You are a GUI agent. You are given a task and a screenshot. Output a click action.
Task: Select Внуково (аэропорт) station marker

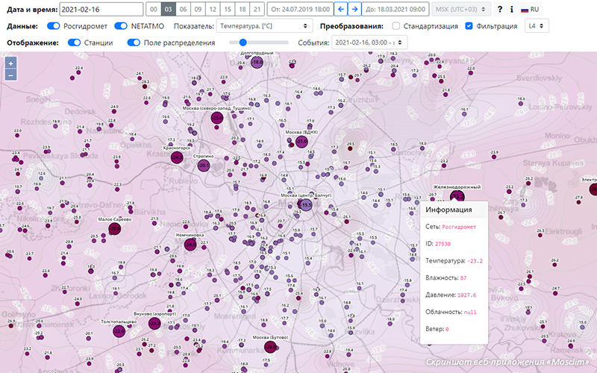(154, 324)
